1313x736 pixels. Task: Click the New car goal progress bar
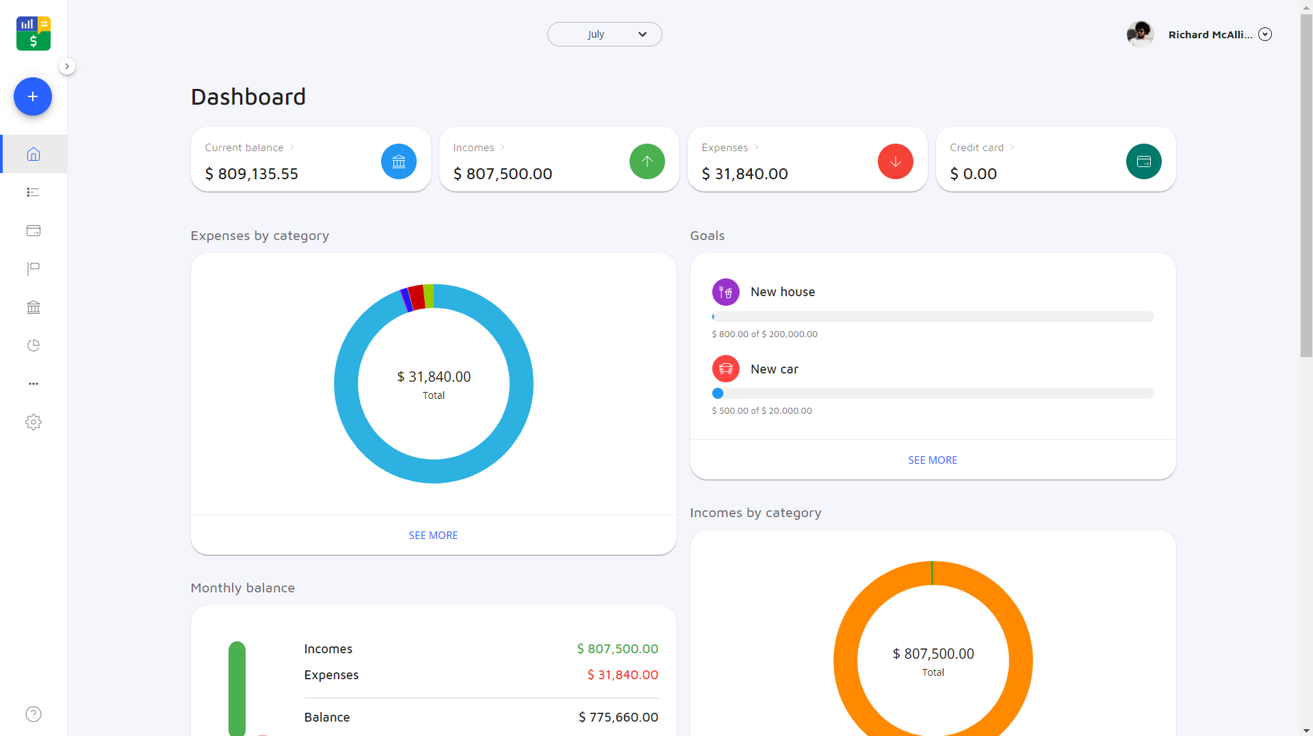pos(933,393)
